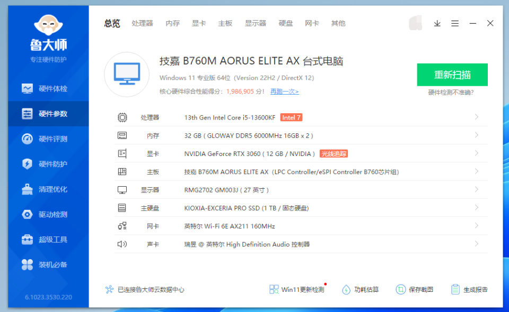
Task: Open 硬件防护 from the sidebar
Action: click(x=48, y=163)
